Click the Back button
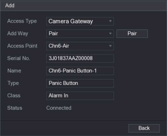Viewport: 167px width, 136px height. pyautogui.click(x=144, y=128)
